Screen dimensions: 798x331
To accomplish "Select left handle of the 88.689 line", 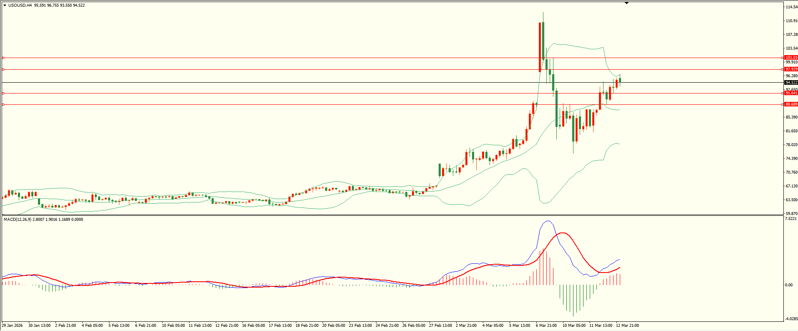I will 3,105.
